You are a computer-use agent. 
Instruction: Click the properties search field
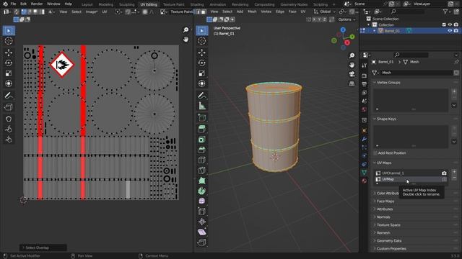411,55
